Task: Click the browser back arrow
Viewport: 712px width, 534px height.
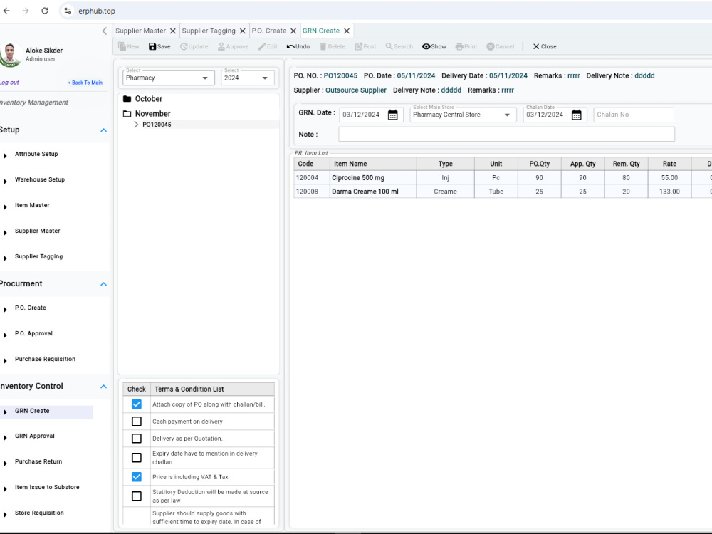Action: click(x=7, y=11)
